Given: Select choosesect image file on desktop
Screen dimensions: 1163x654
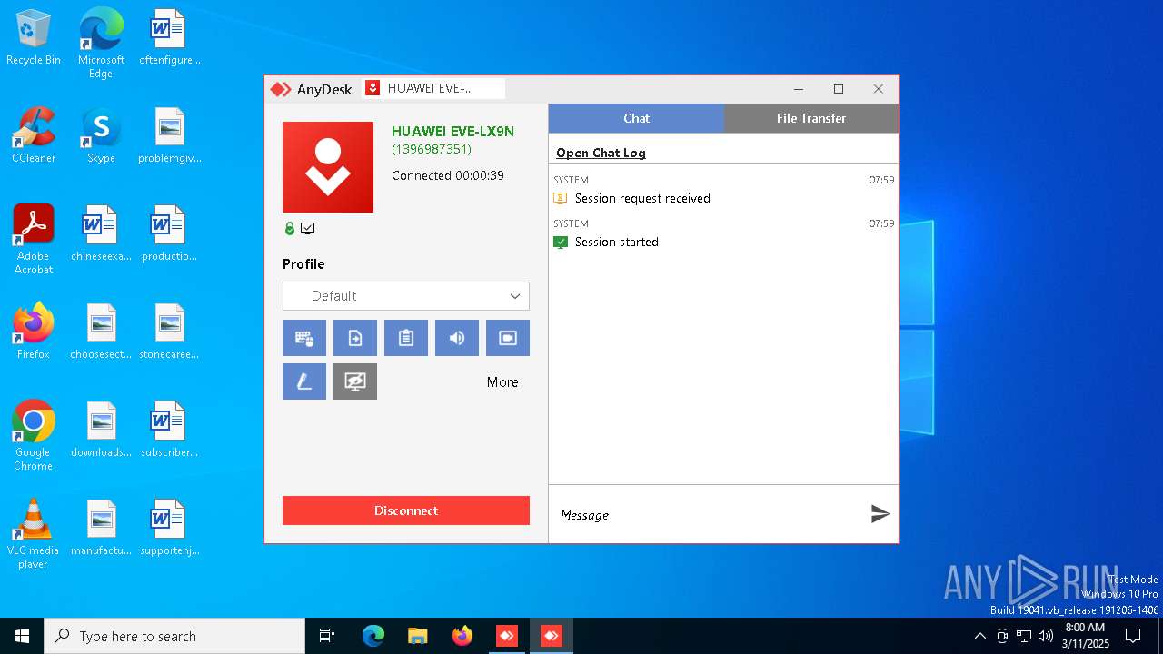Looking at the screenshot, I should (x=101, y=332).
